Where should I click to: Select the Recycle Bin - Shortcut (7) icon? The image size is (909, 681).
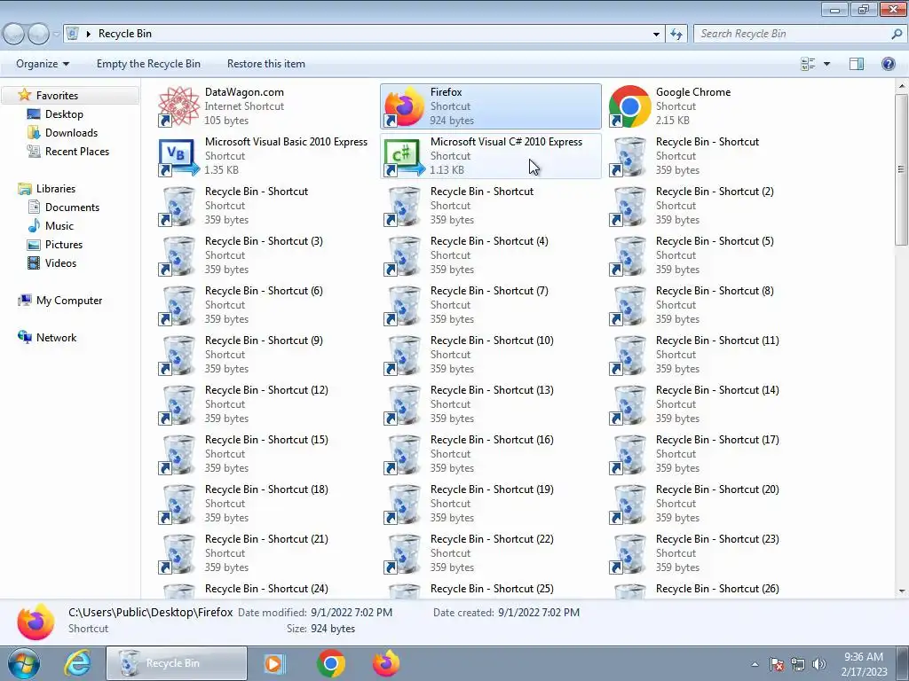(404, 305)
